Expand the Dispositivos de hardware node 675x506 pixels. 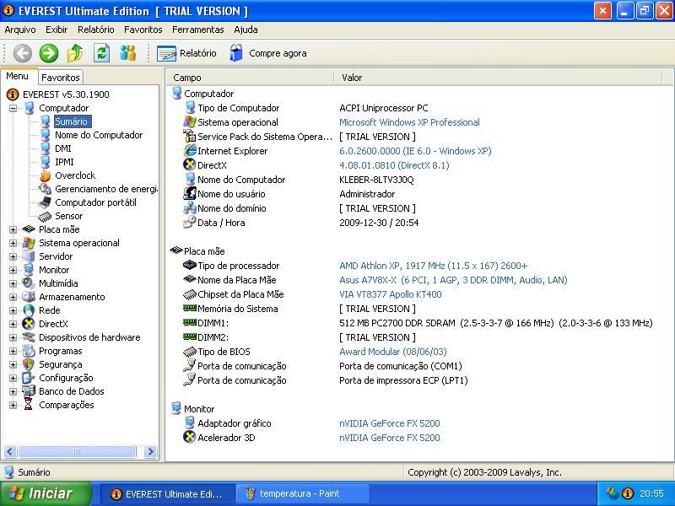click(13, 338)
